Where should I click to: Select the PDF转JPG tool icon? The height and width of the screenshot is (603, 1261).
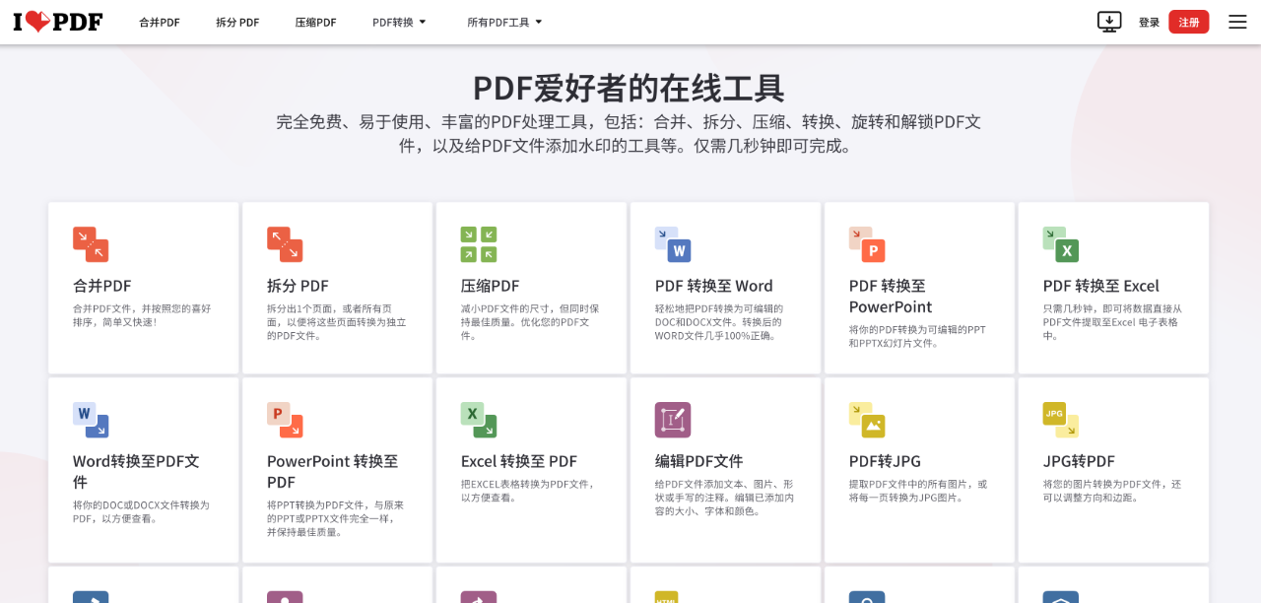click(x=867, y=420)
